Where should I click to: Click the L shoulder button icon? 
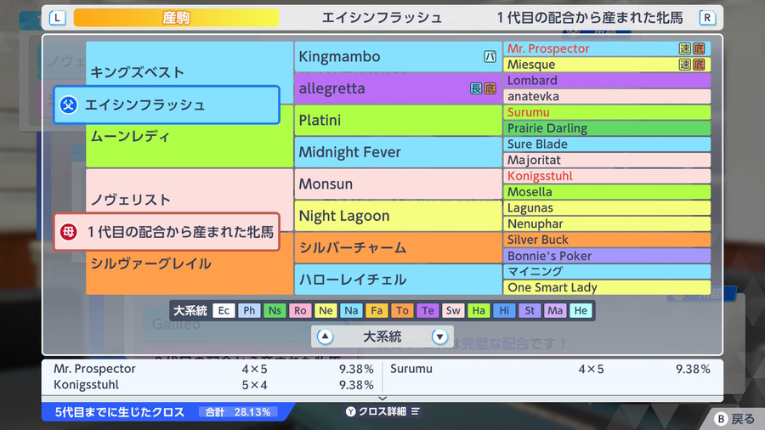57,18
